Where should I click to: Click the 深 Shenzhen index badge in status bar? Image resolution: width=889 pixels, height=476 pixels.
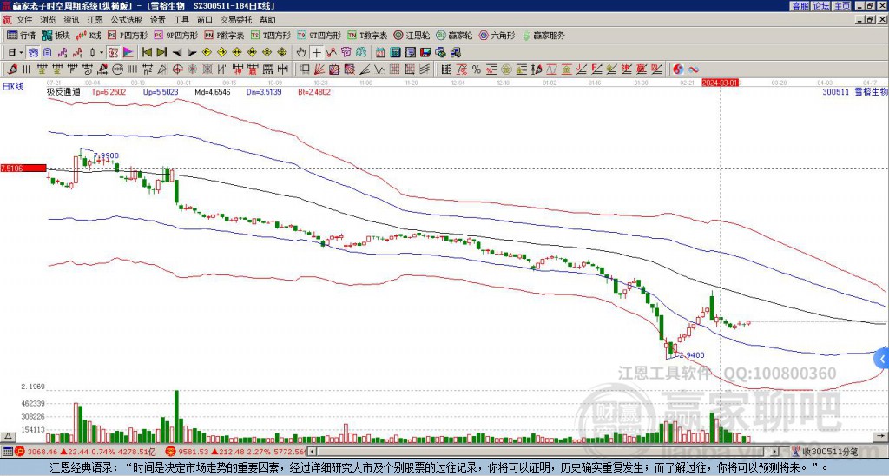point(170,452)
